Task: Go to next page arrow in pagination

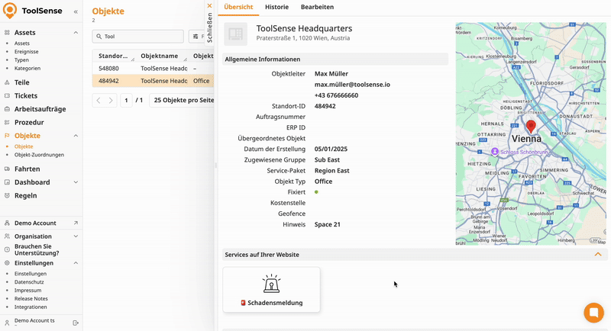Action: (111, 101)
